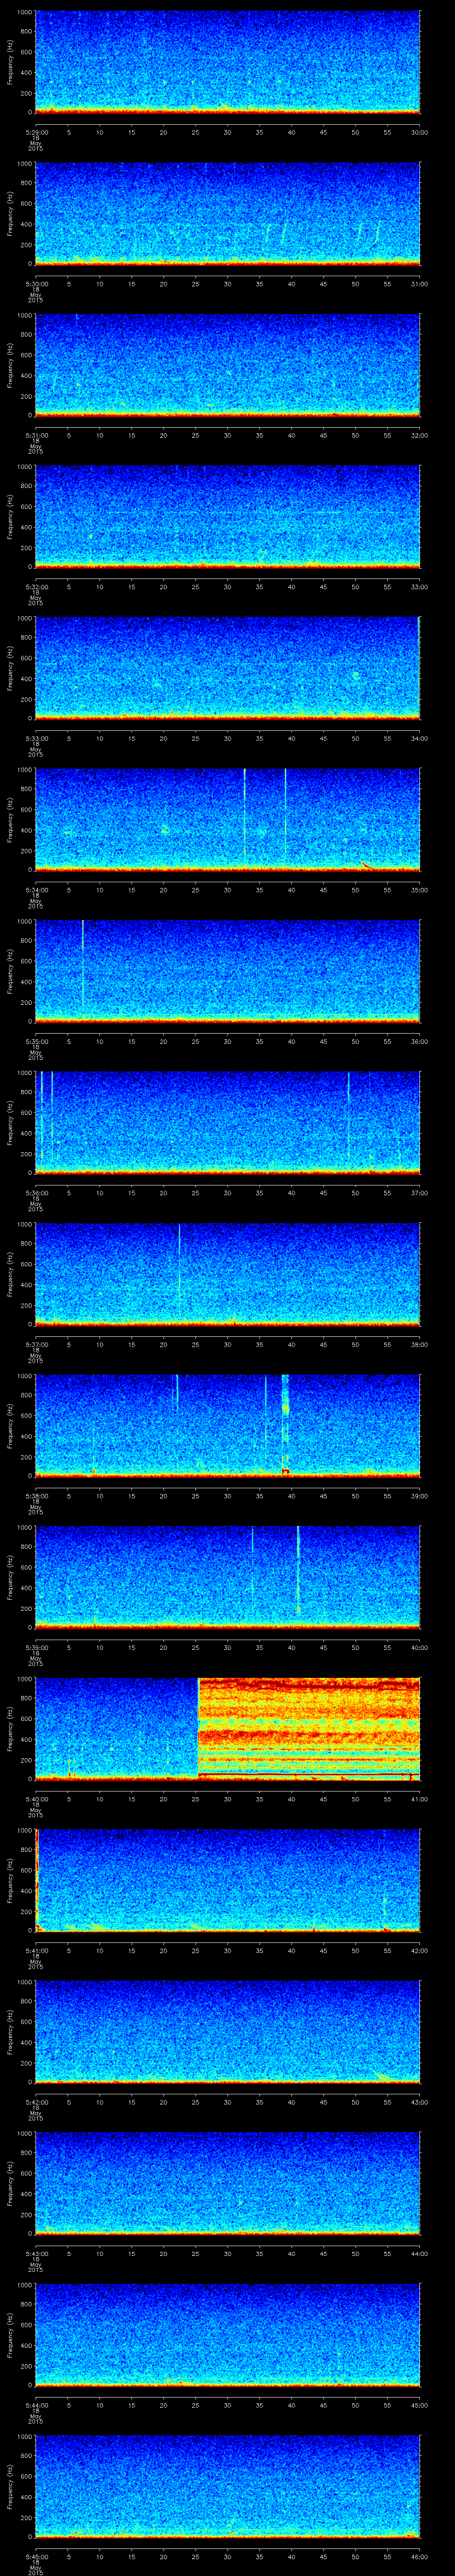Click Frequency (Hz) axis label of the 5:29:00 plot
This screenshot has height=2576, width=455.
10,62
